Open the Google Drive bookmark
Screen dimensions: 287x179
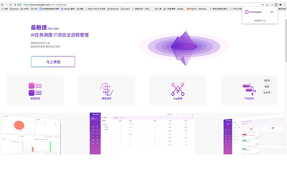tap(174, 9)
